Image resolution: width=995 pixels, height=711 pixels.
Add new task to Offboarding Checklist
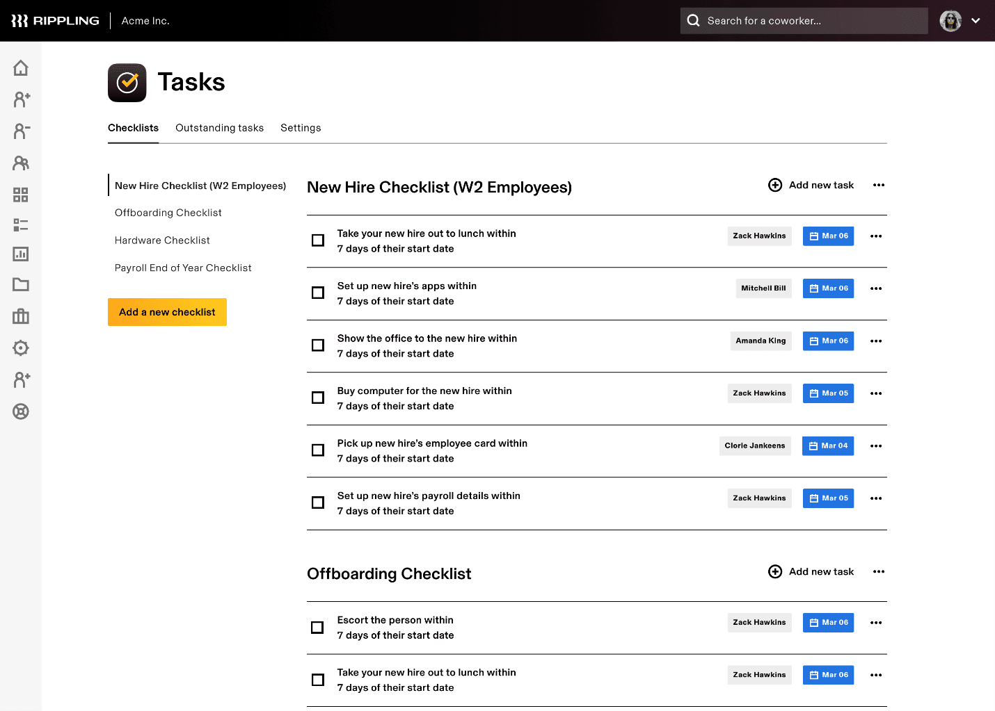811,571
